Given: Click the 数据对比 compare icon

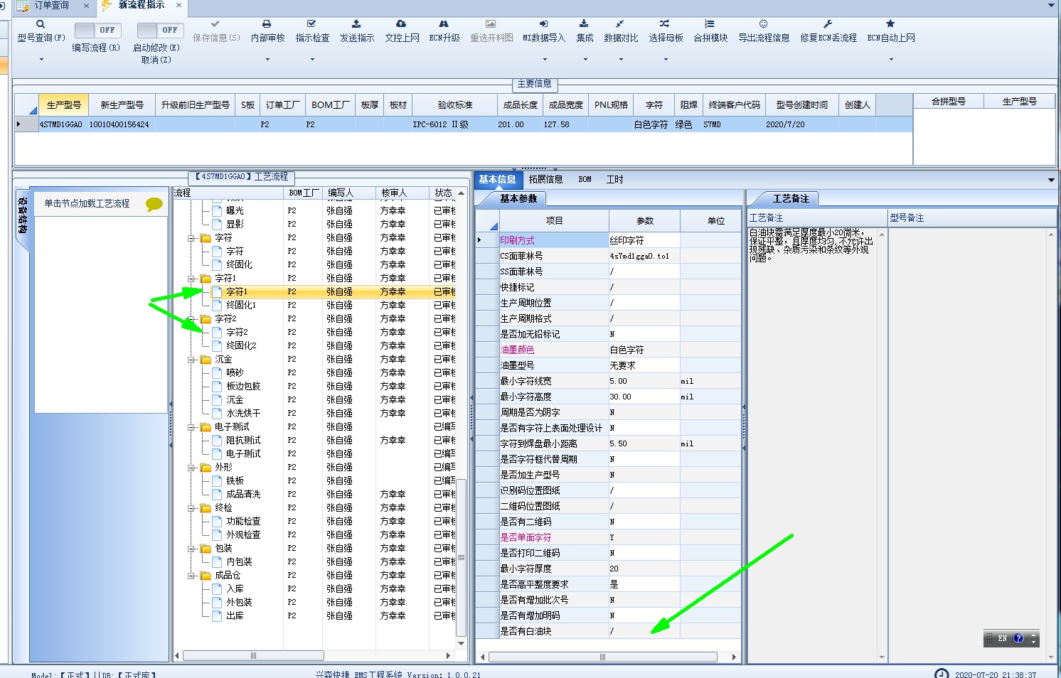Looking at the screenshot, I should click(620, 24).
